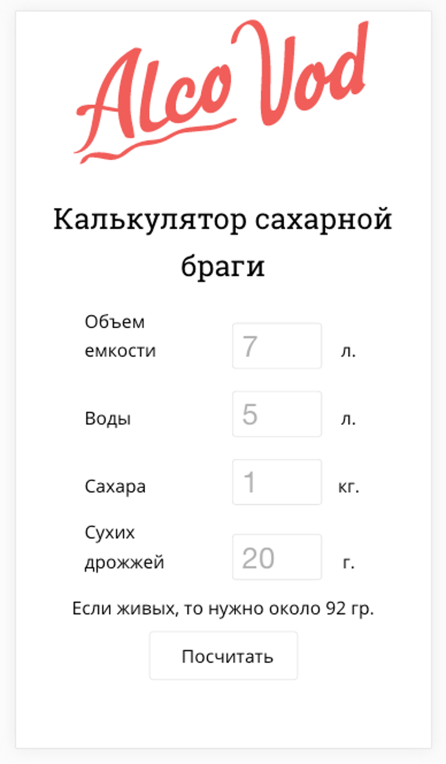Screen dimensions: 446x764
Task: Click the "Сухих дрожжей" label
Action: click(x=124, y=547)
